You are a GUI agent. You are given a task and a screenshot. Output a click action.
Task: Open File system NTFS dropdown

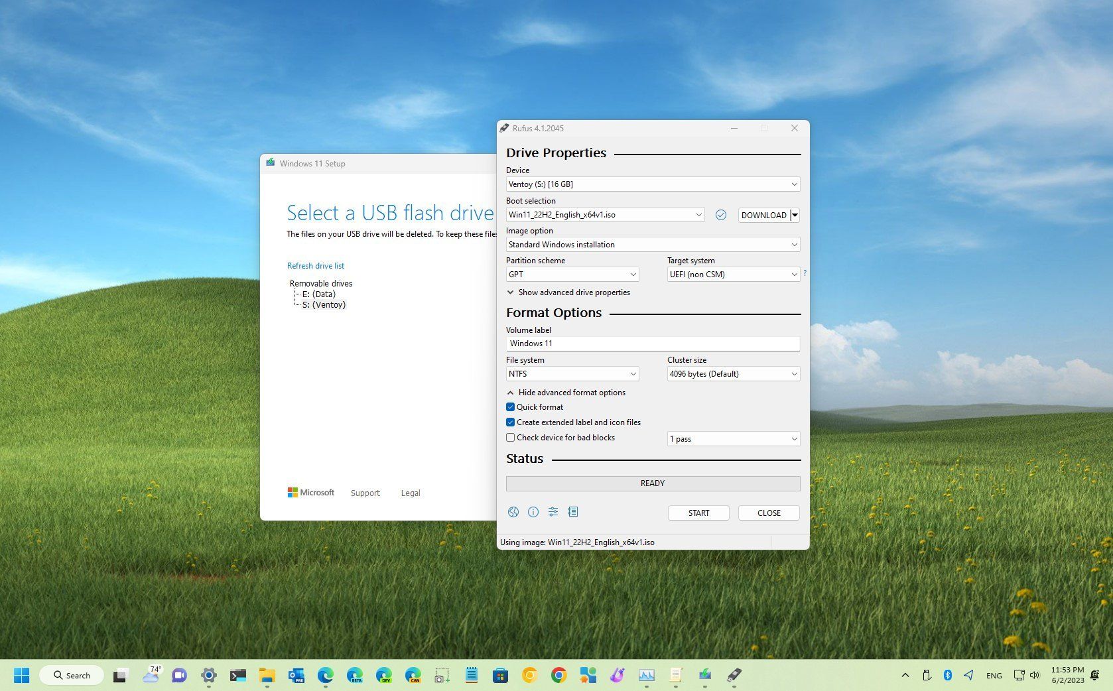(572, 374)
